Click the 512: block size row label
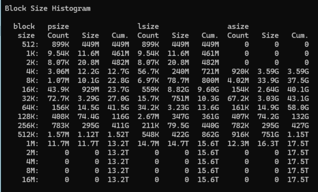 pos(28,44)
